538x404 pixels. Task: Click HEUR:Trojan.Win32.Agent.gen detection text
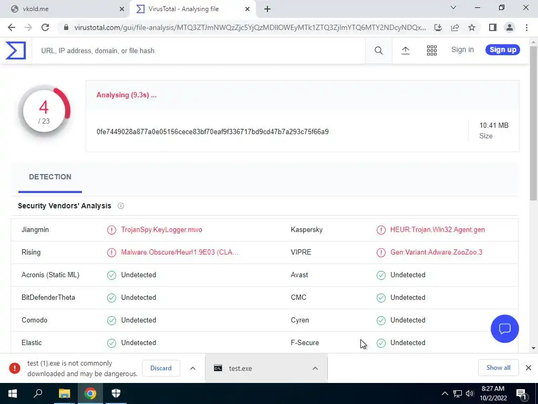point(438,229)
